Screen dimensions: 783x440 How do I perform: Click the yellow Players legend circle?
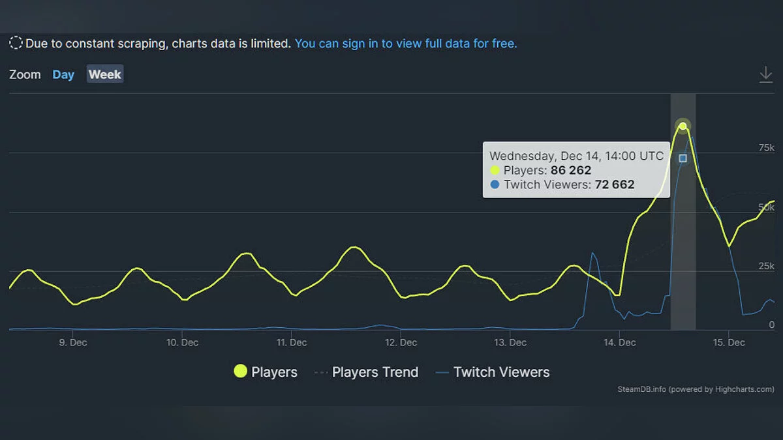click(241, 372)
